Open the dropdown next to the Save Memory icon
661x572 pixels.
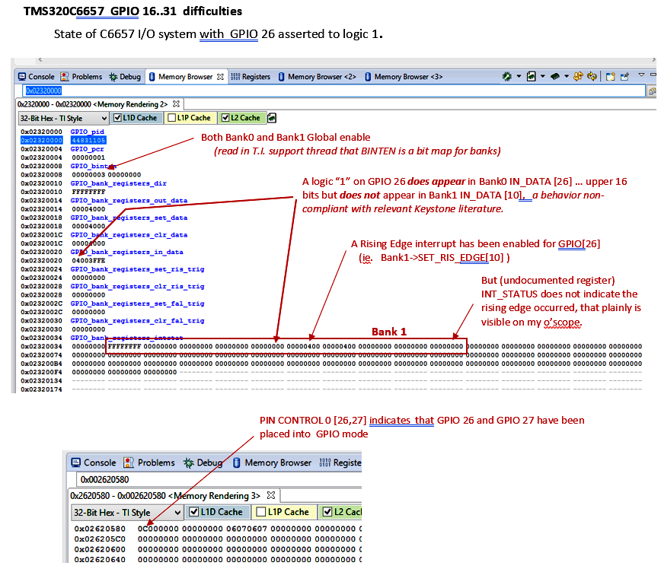tap(542, 76)
